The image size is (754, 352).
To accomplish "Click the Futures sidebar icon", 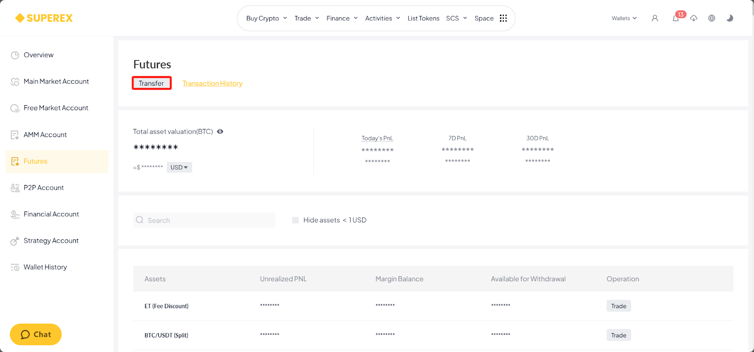I will [x=15, y=161].
